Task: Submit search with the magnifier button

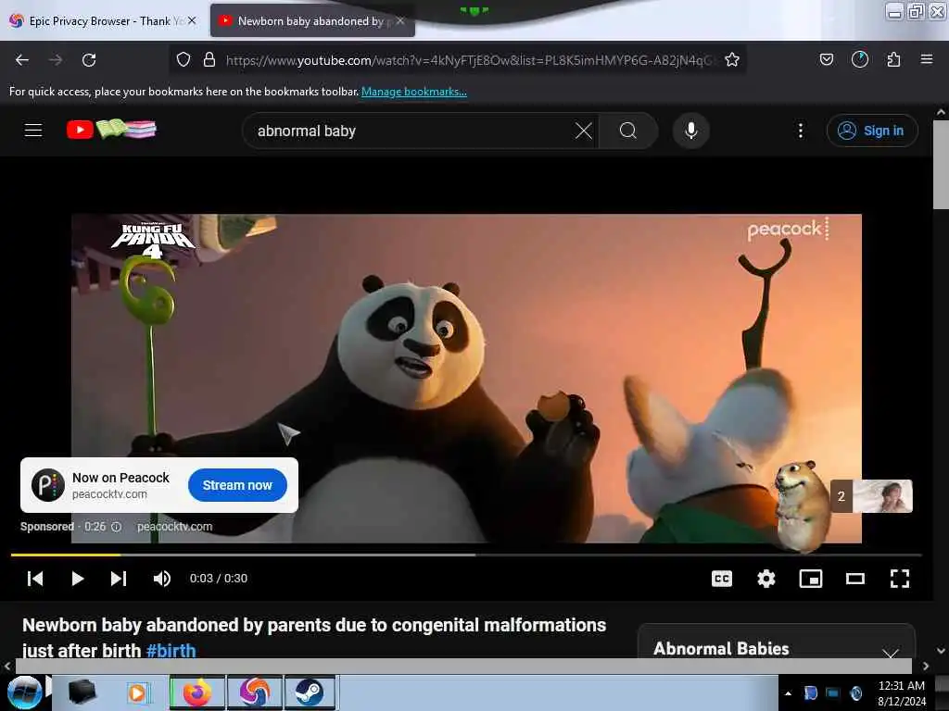Action: coord(628,131)
